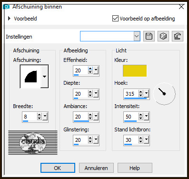Image resolution: width=189 pixels, height=179 pixels.
Task: Click the Ambiance value field
Action: pos(81,117)
